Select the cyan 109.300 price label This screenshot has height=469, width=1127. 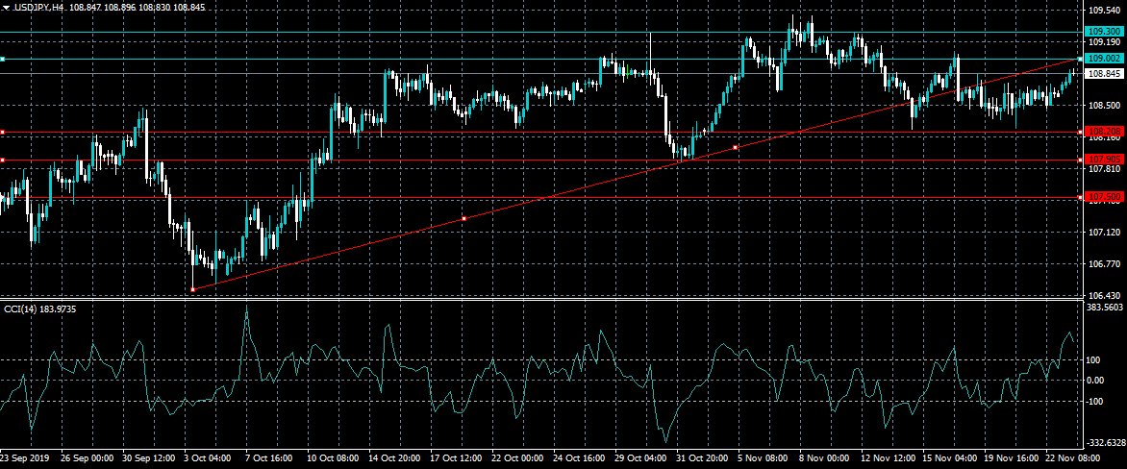point(1103,32)
